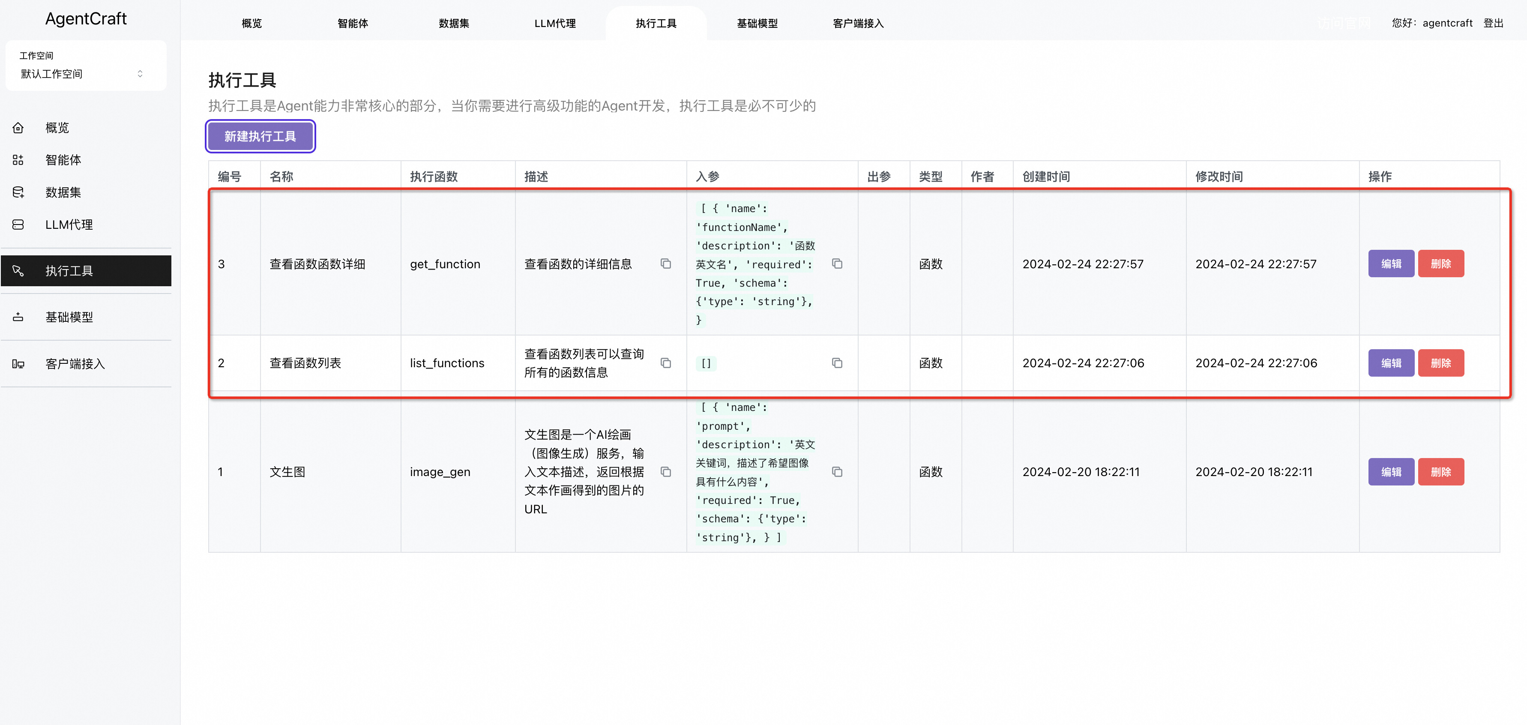Click the AgentCraft logo title
The height and width of the screenshot is (725, 1527).
coord(86,19)
